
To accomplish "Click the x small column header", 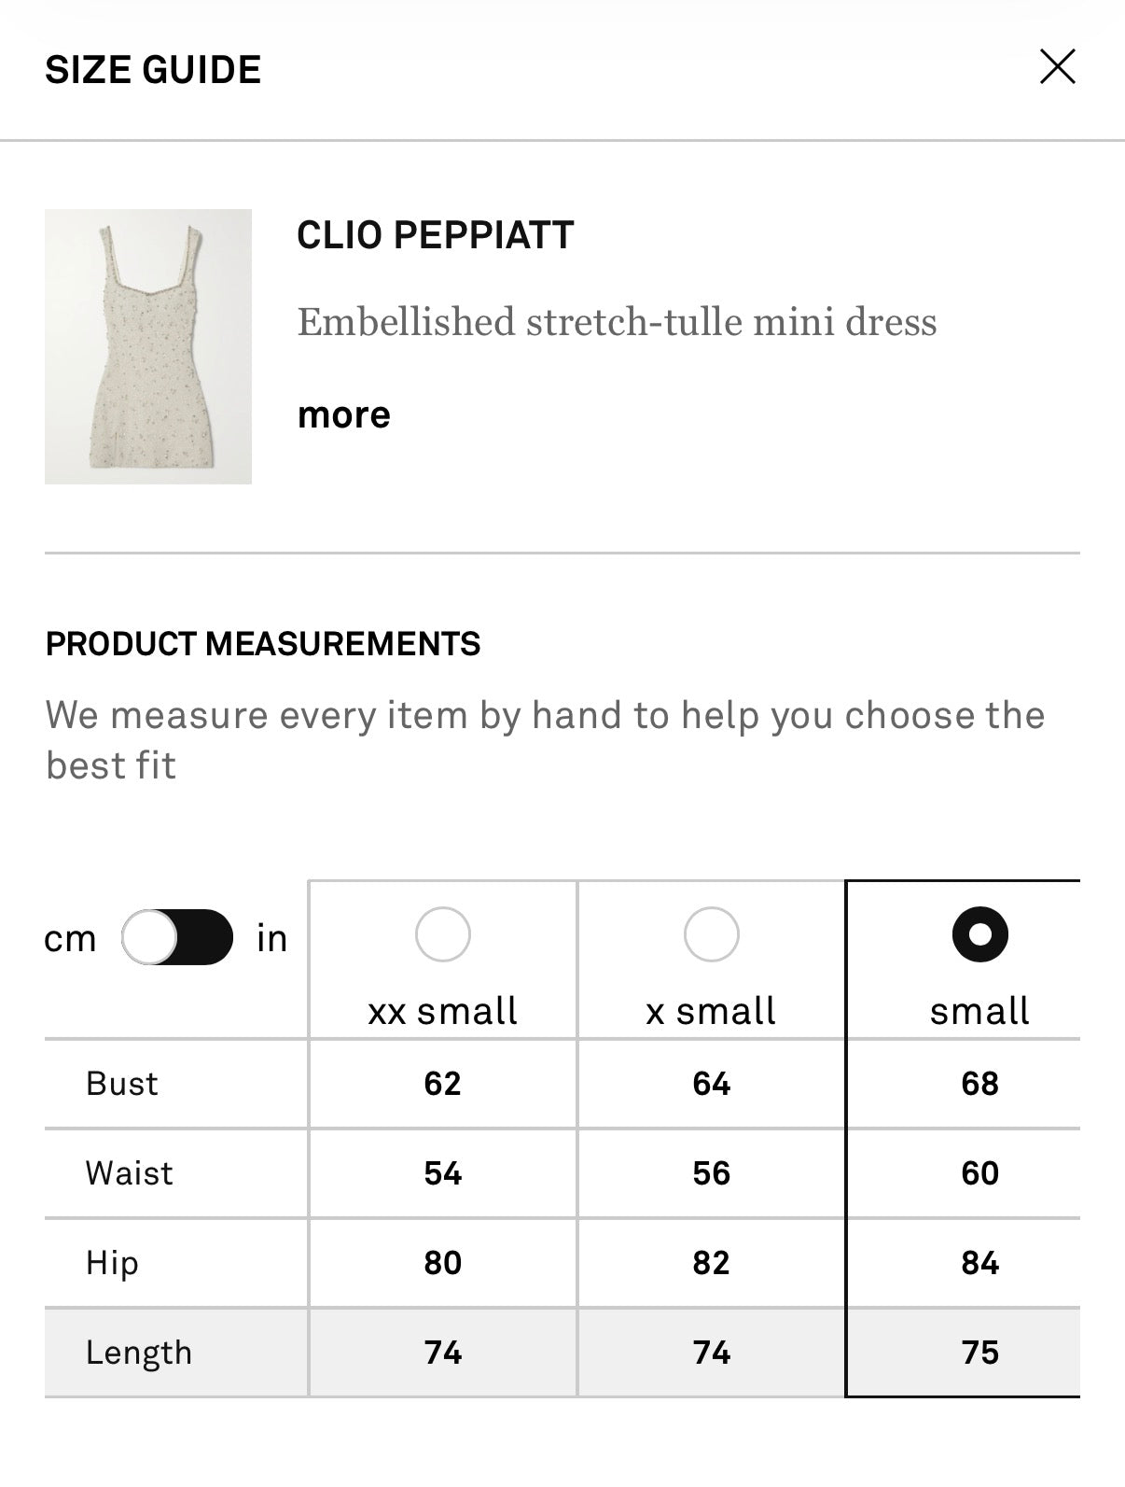I will point(711,1011).
